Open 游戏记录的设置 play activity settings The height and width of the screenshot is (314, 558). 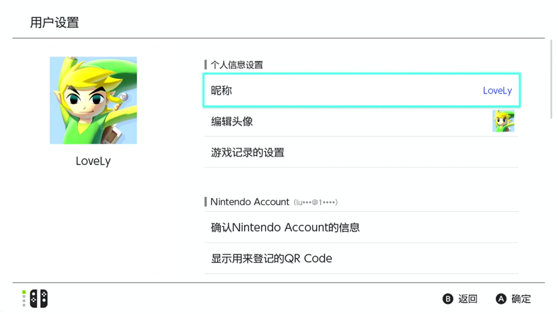361,152
